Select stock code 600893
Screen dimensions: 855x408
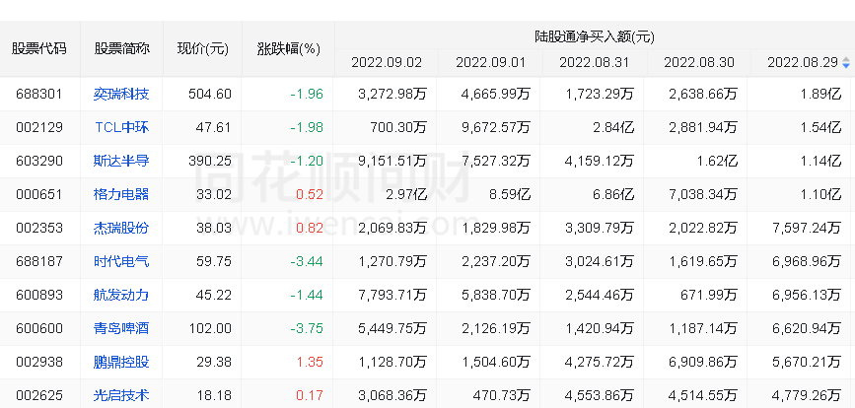point(38,295)
